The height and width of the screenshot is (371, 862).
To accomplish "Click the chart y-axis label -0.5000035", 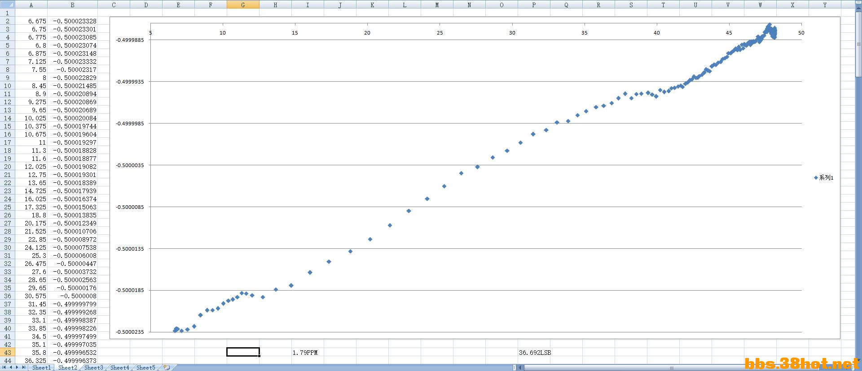I will coord(130,165).
